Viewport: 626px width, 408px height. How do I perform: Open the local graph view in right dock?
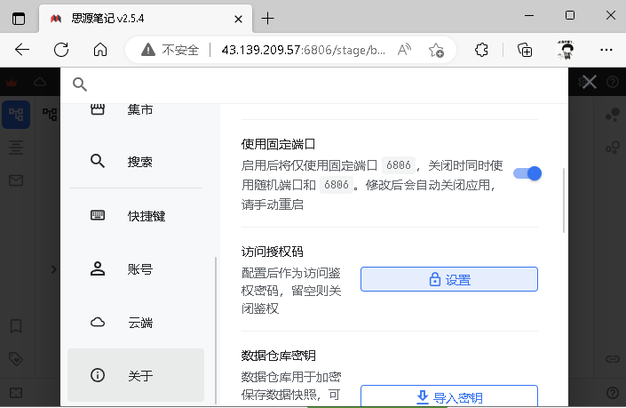tap(613, 148)
